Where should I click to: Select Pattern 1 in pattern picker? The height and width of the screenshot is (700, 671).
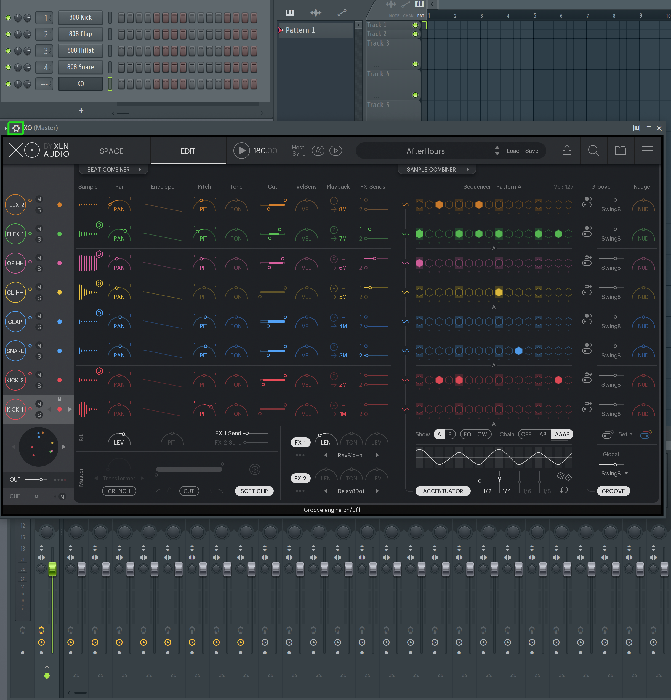pyautogui.click(x=315, y=30)
